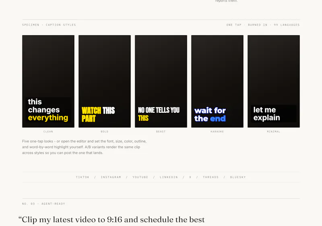The image size is (322, 226).
Task: Click 'wait for the end' caption text
Action: tap(210, 114)
